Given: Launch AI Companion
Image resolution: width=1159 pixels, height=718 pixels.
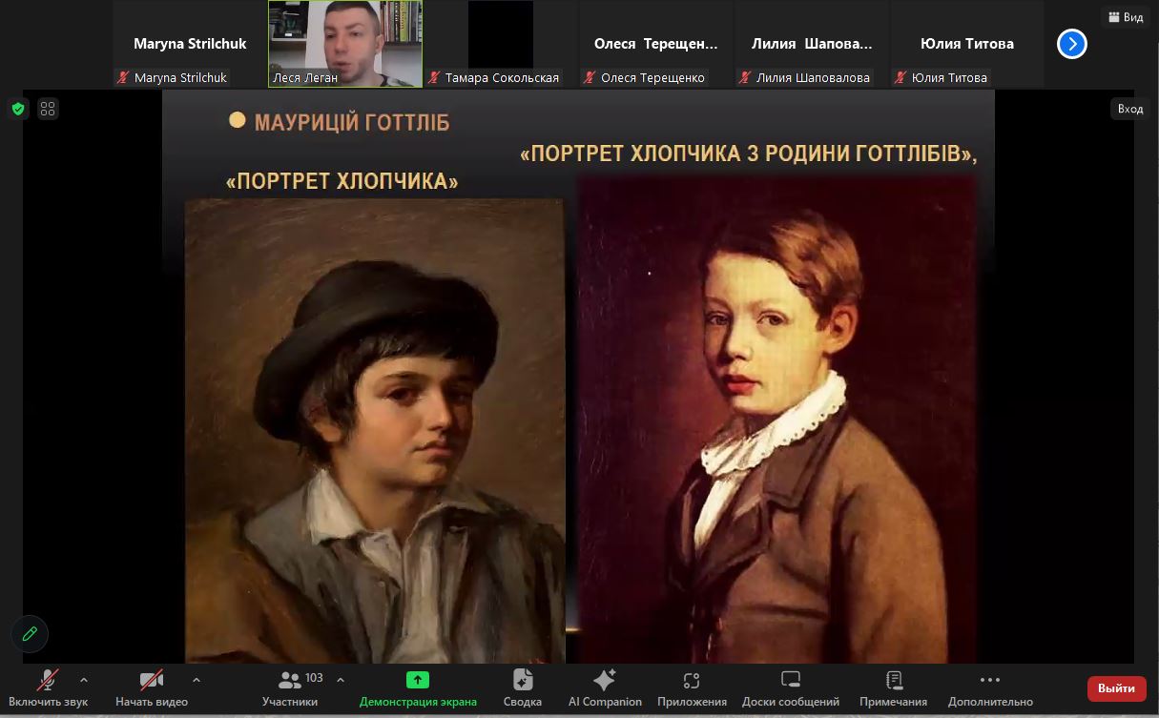Looking at the screenshot, I should point(605,688).
